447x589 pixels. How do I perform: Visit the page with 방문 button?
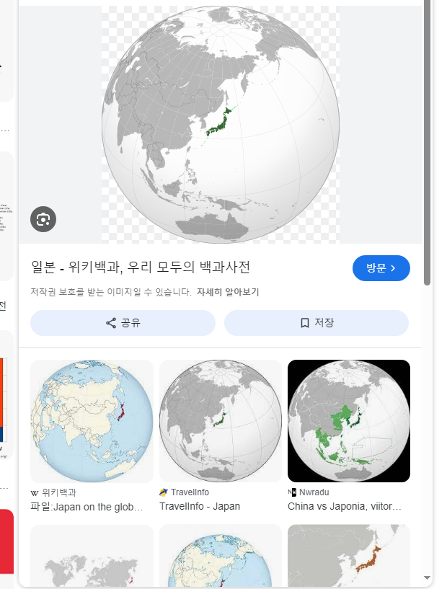click(x=381, y=268)
